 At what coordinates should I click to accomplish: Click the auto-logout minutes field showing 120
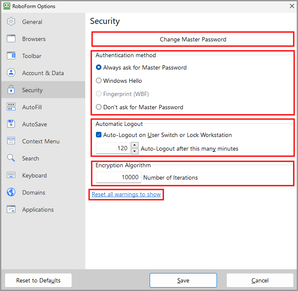point(113,148)
